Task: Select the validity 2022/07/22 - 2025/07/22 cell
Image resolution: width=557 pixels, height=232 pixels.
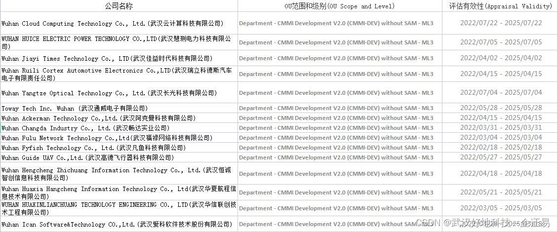Action: click(500, 23)
